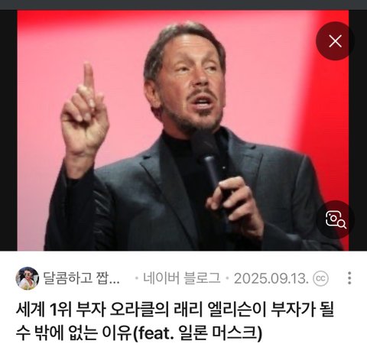Image resolution: width=367 pixels, height=357 pixels.
Task: View the CC license icon details
Action: tap(320, 278)
